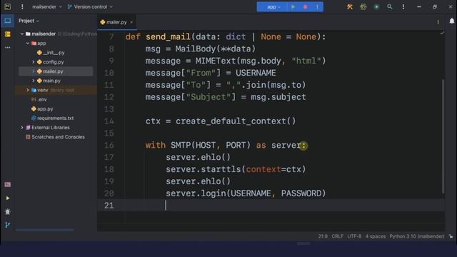
Task: Select the .env file
Action: (39, 99)
